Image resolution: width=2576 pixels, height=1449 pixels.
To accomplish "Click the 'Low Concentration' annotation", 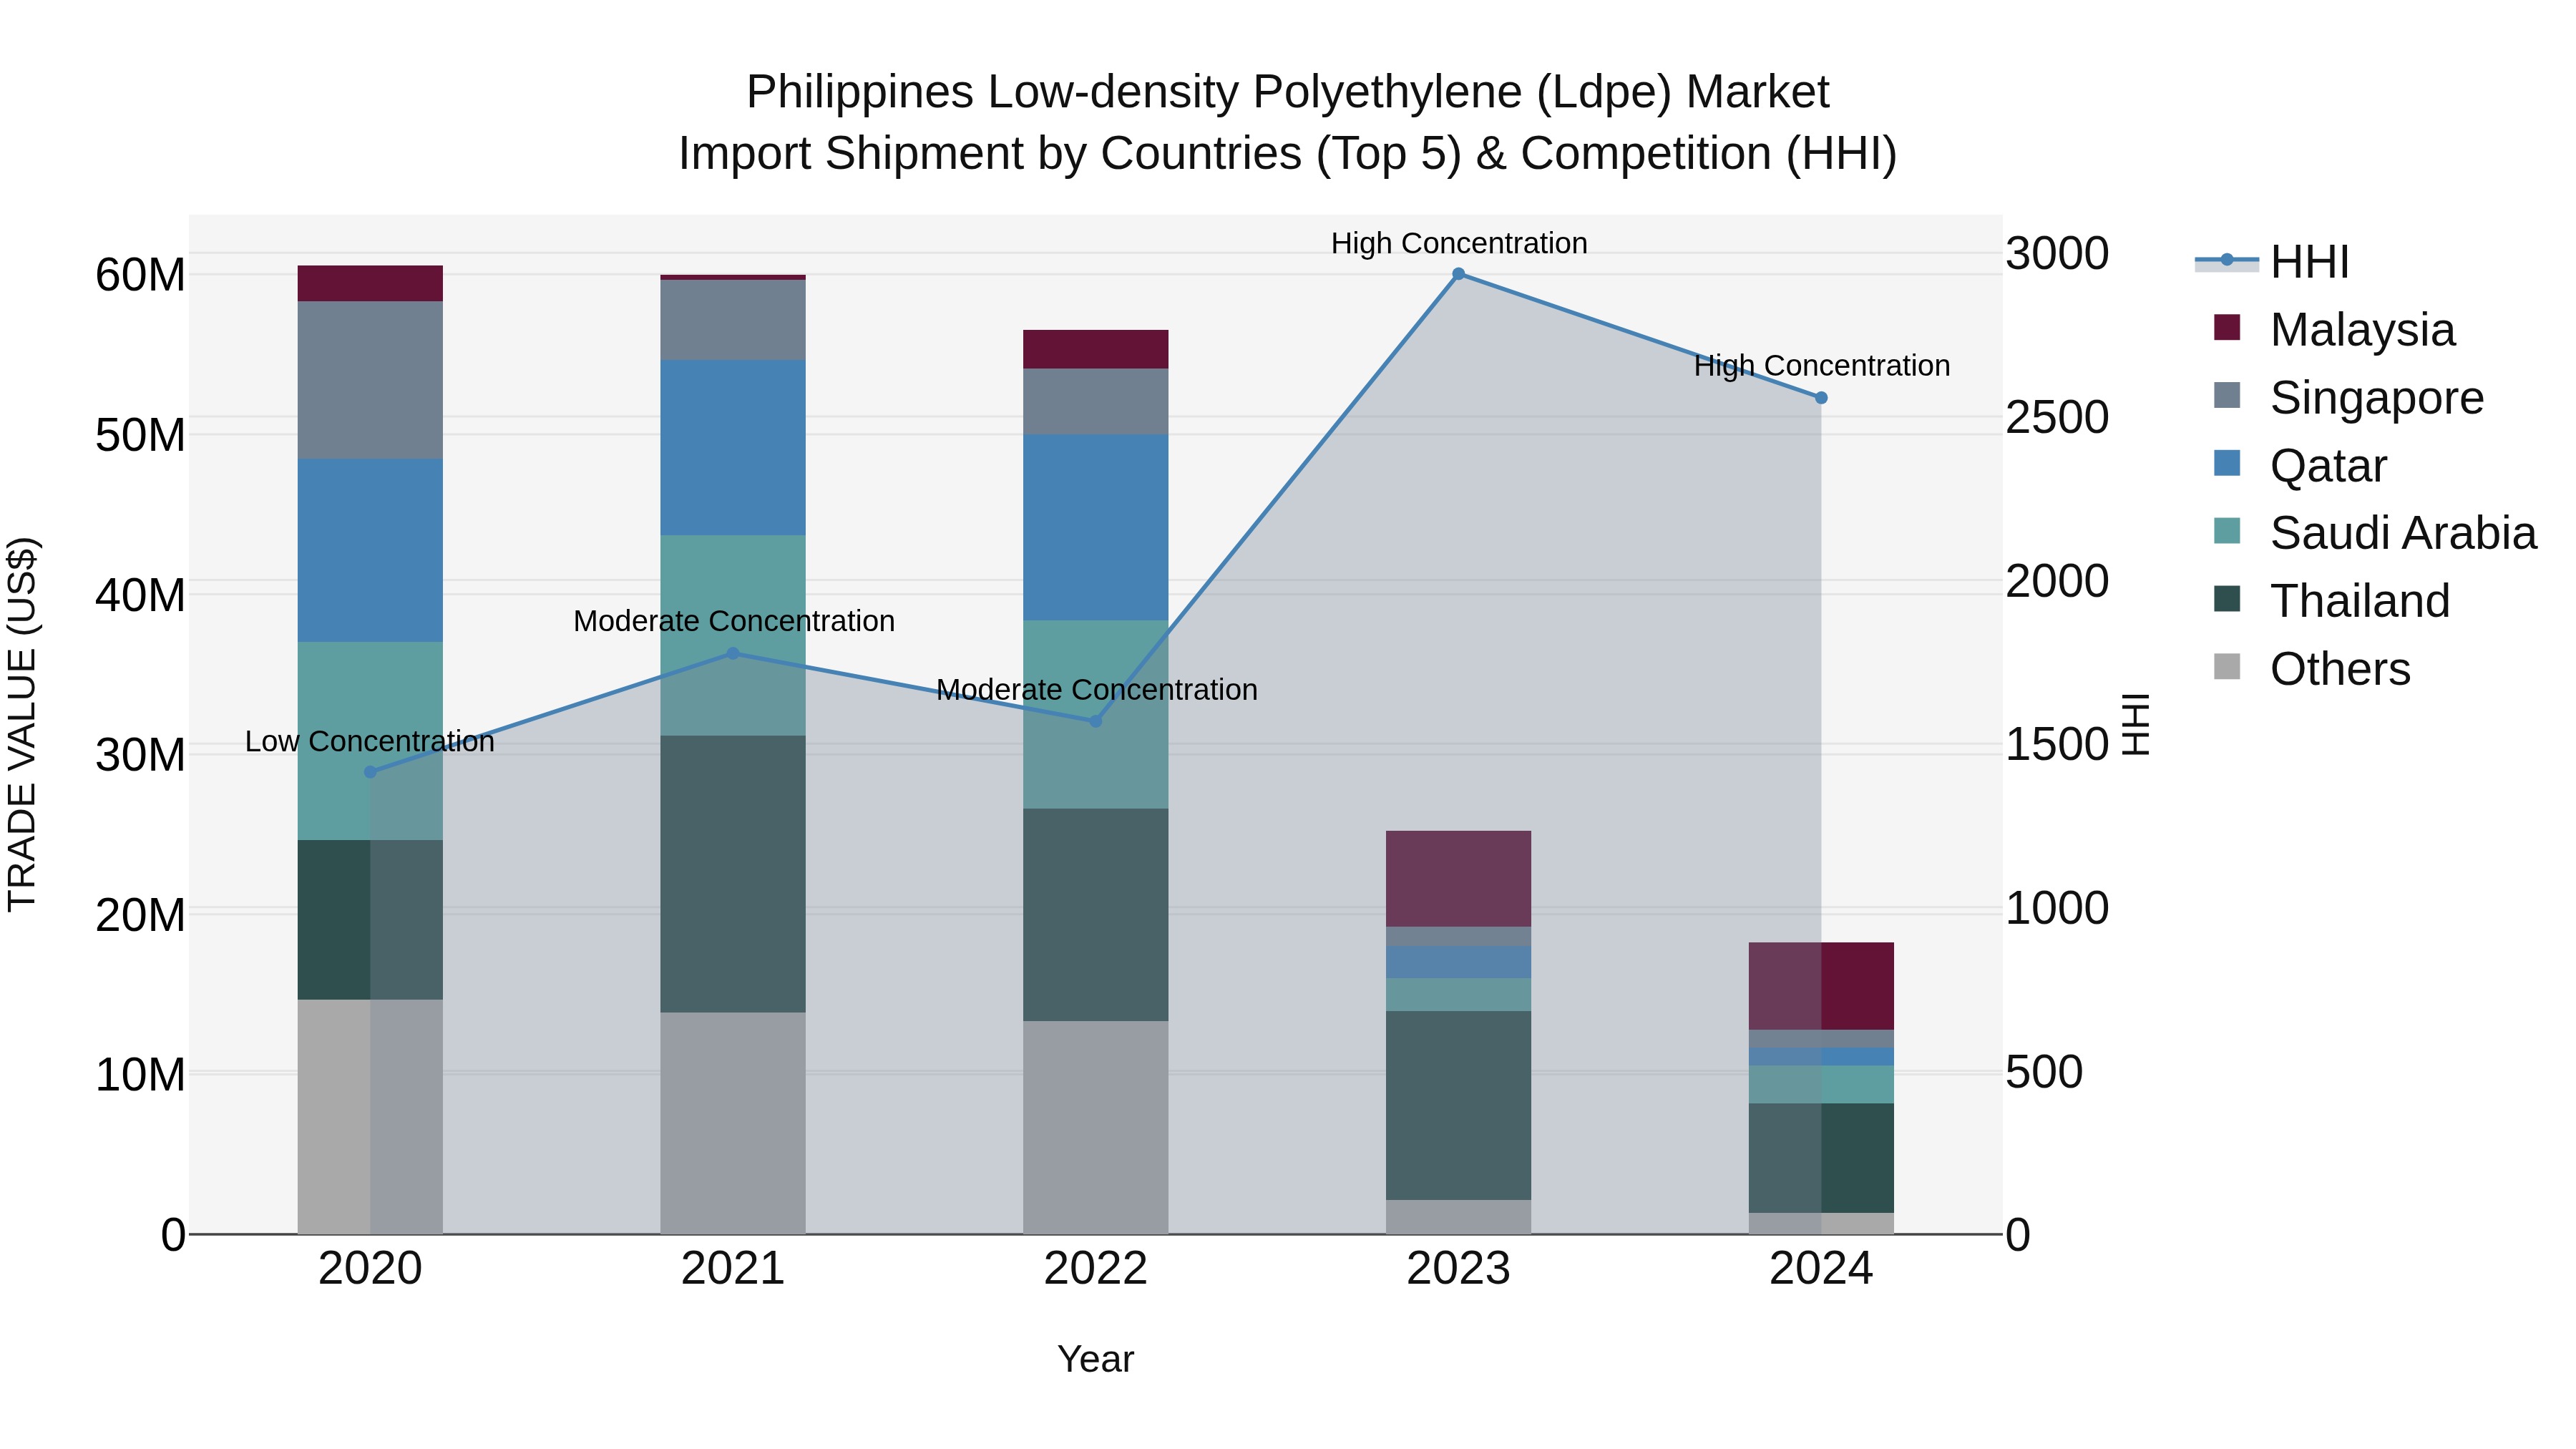I will (x=370, y=742).
